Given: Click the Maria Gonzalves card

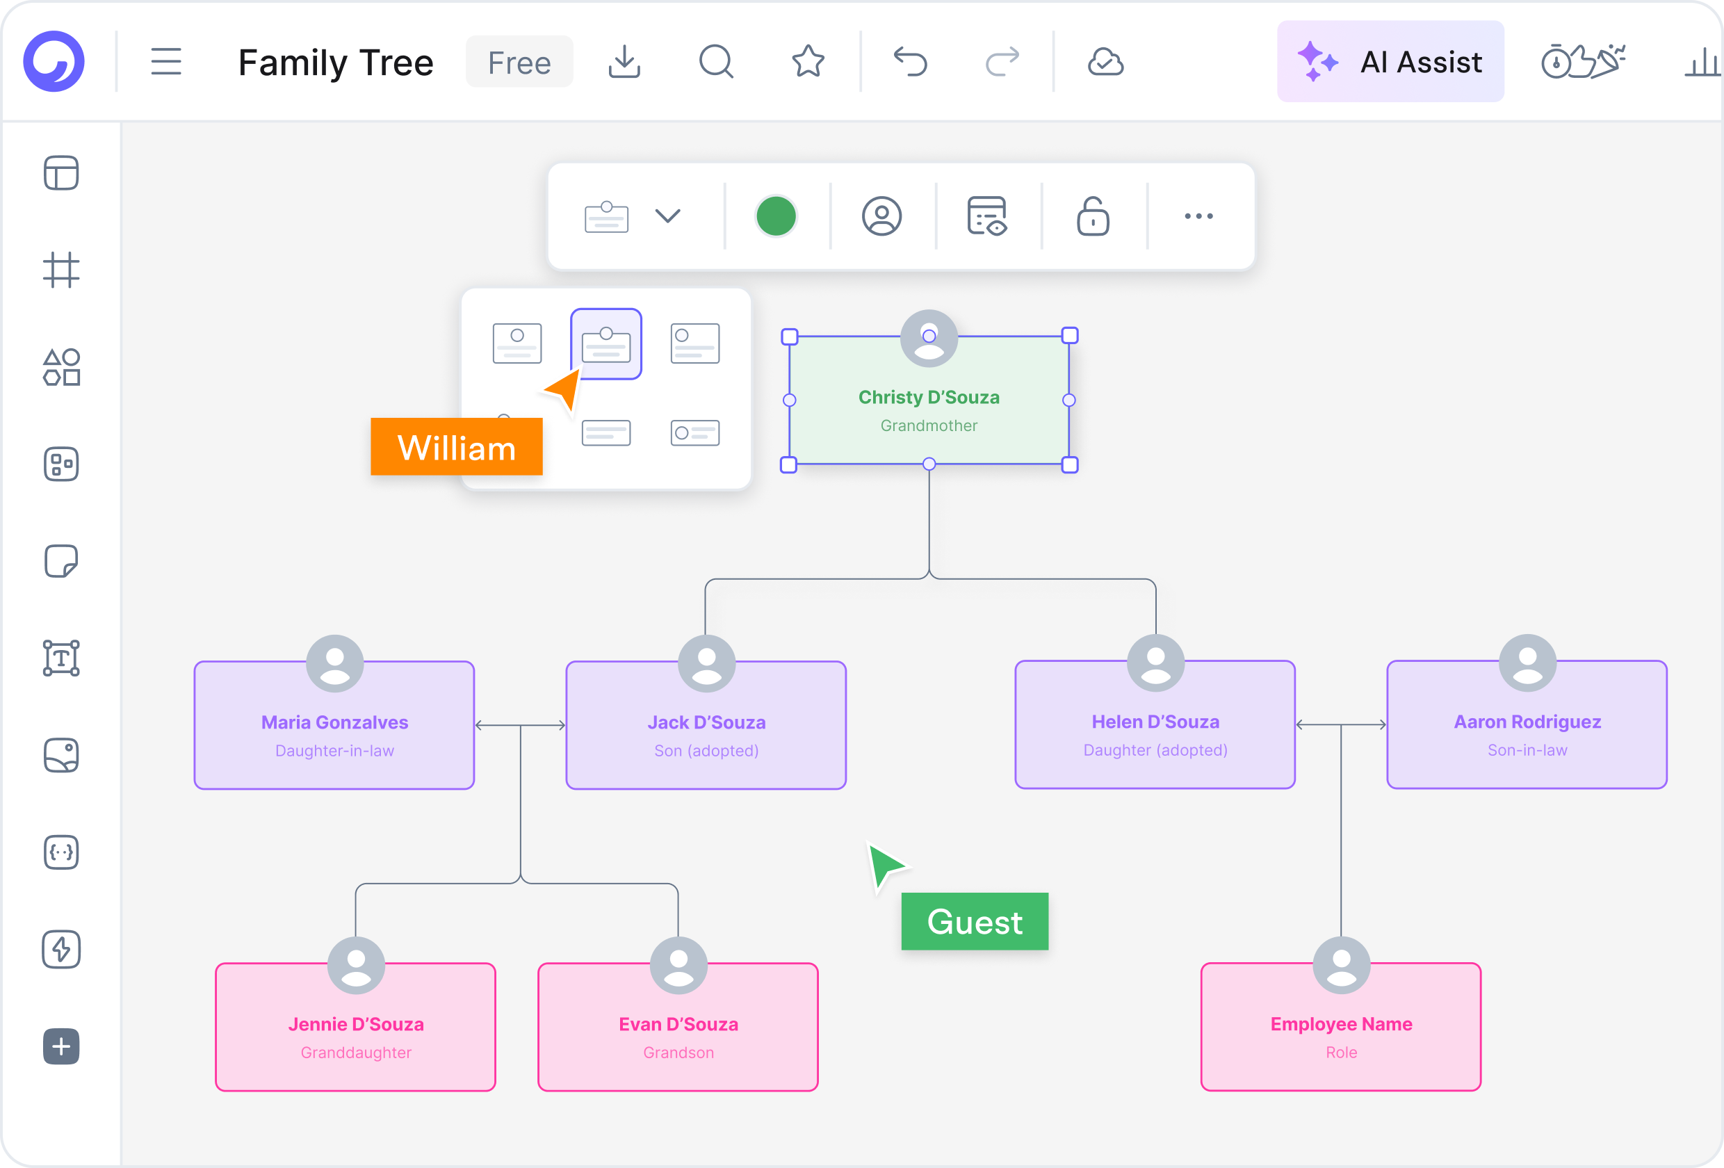Looking at the screenshot, I should (334, 725).
